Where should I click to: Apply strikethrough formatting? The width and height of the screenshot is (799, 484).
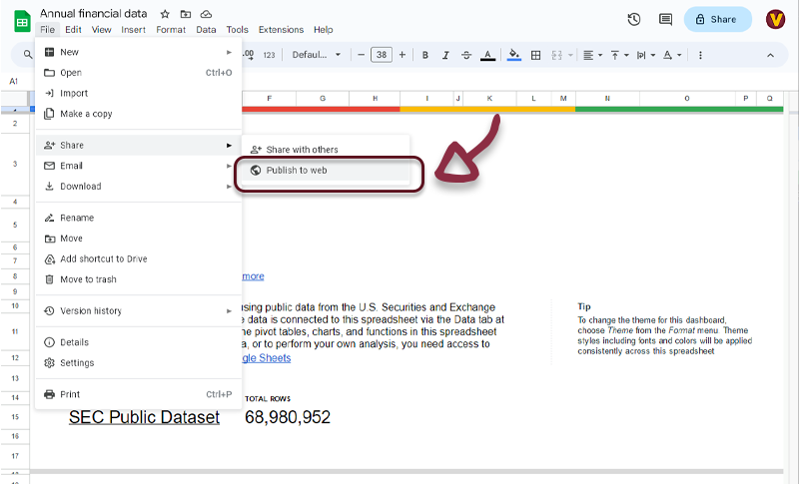[x=465, y=55]
